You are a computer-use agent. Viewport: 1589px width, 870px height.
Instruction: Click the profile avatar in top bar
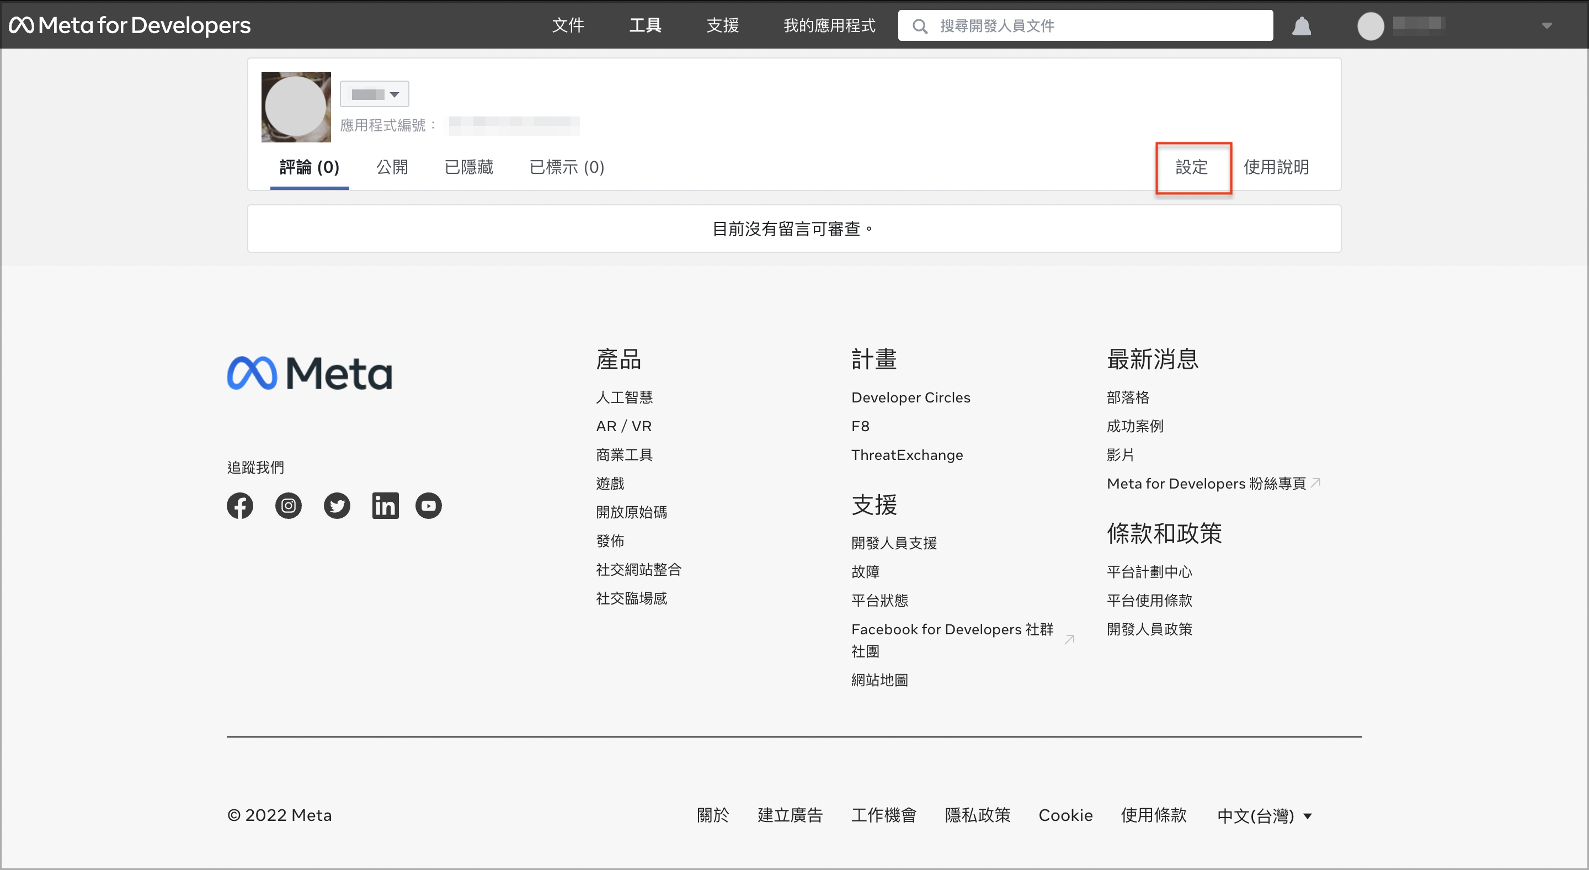click(x=1371, y=25)
